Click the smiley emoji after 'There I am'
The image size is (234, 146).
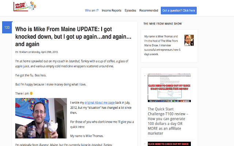pyautogui.click(x=31, y=93)
